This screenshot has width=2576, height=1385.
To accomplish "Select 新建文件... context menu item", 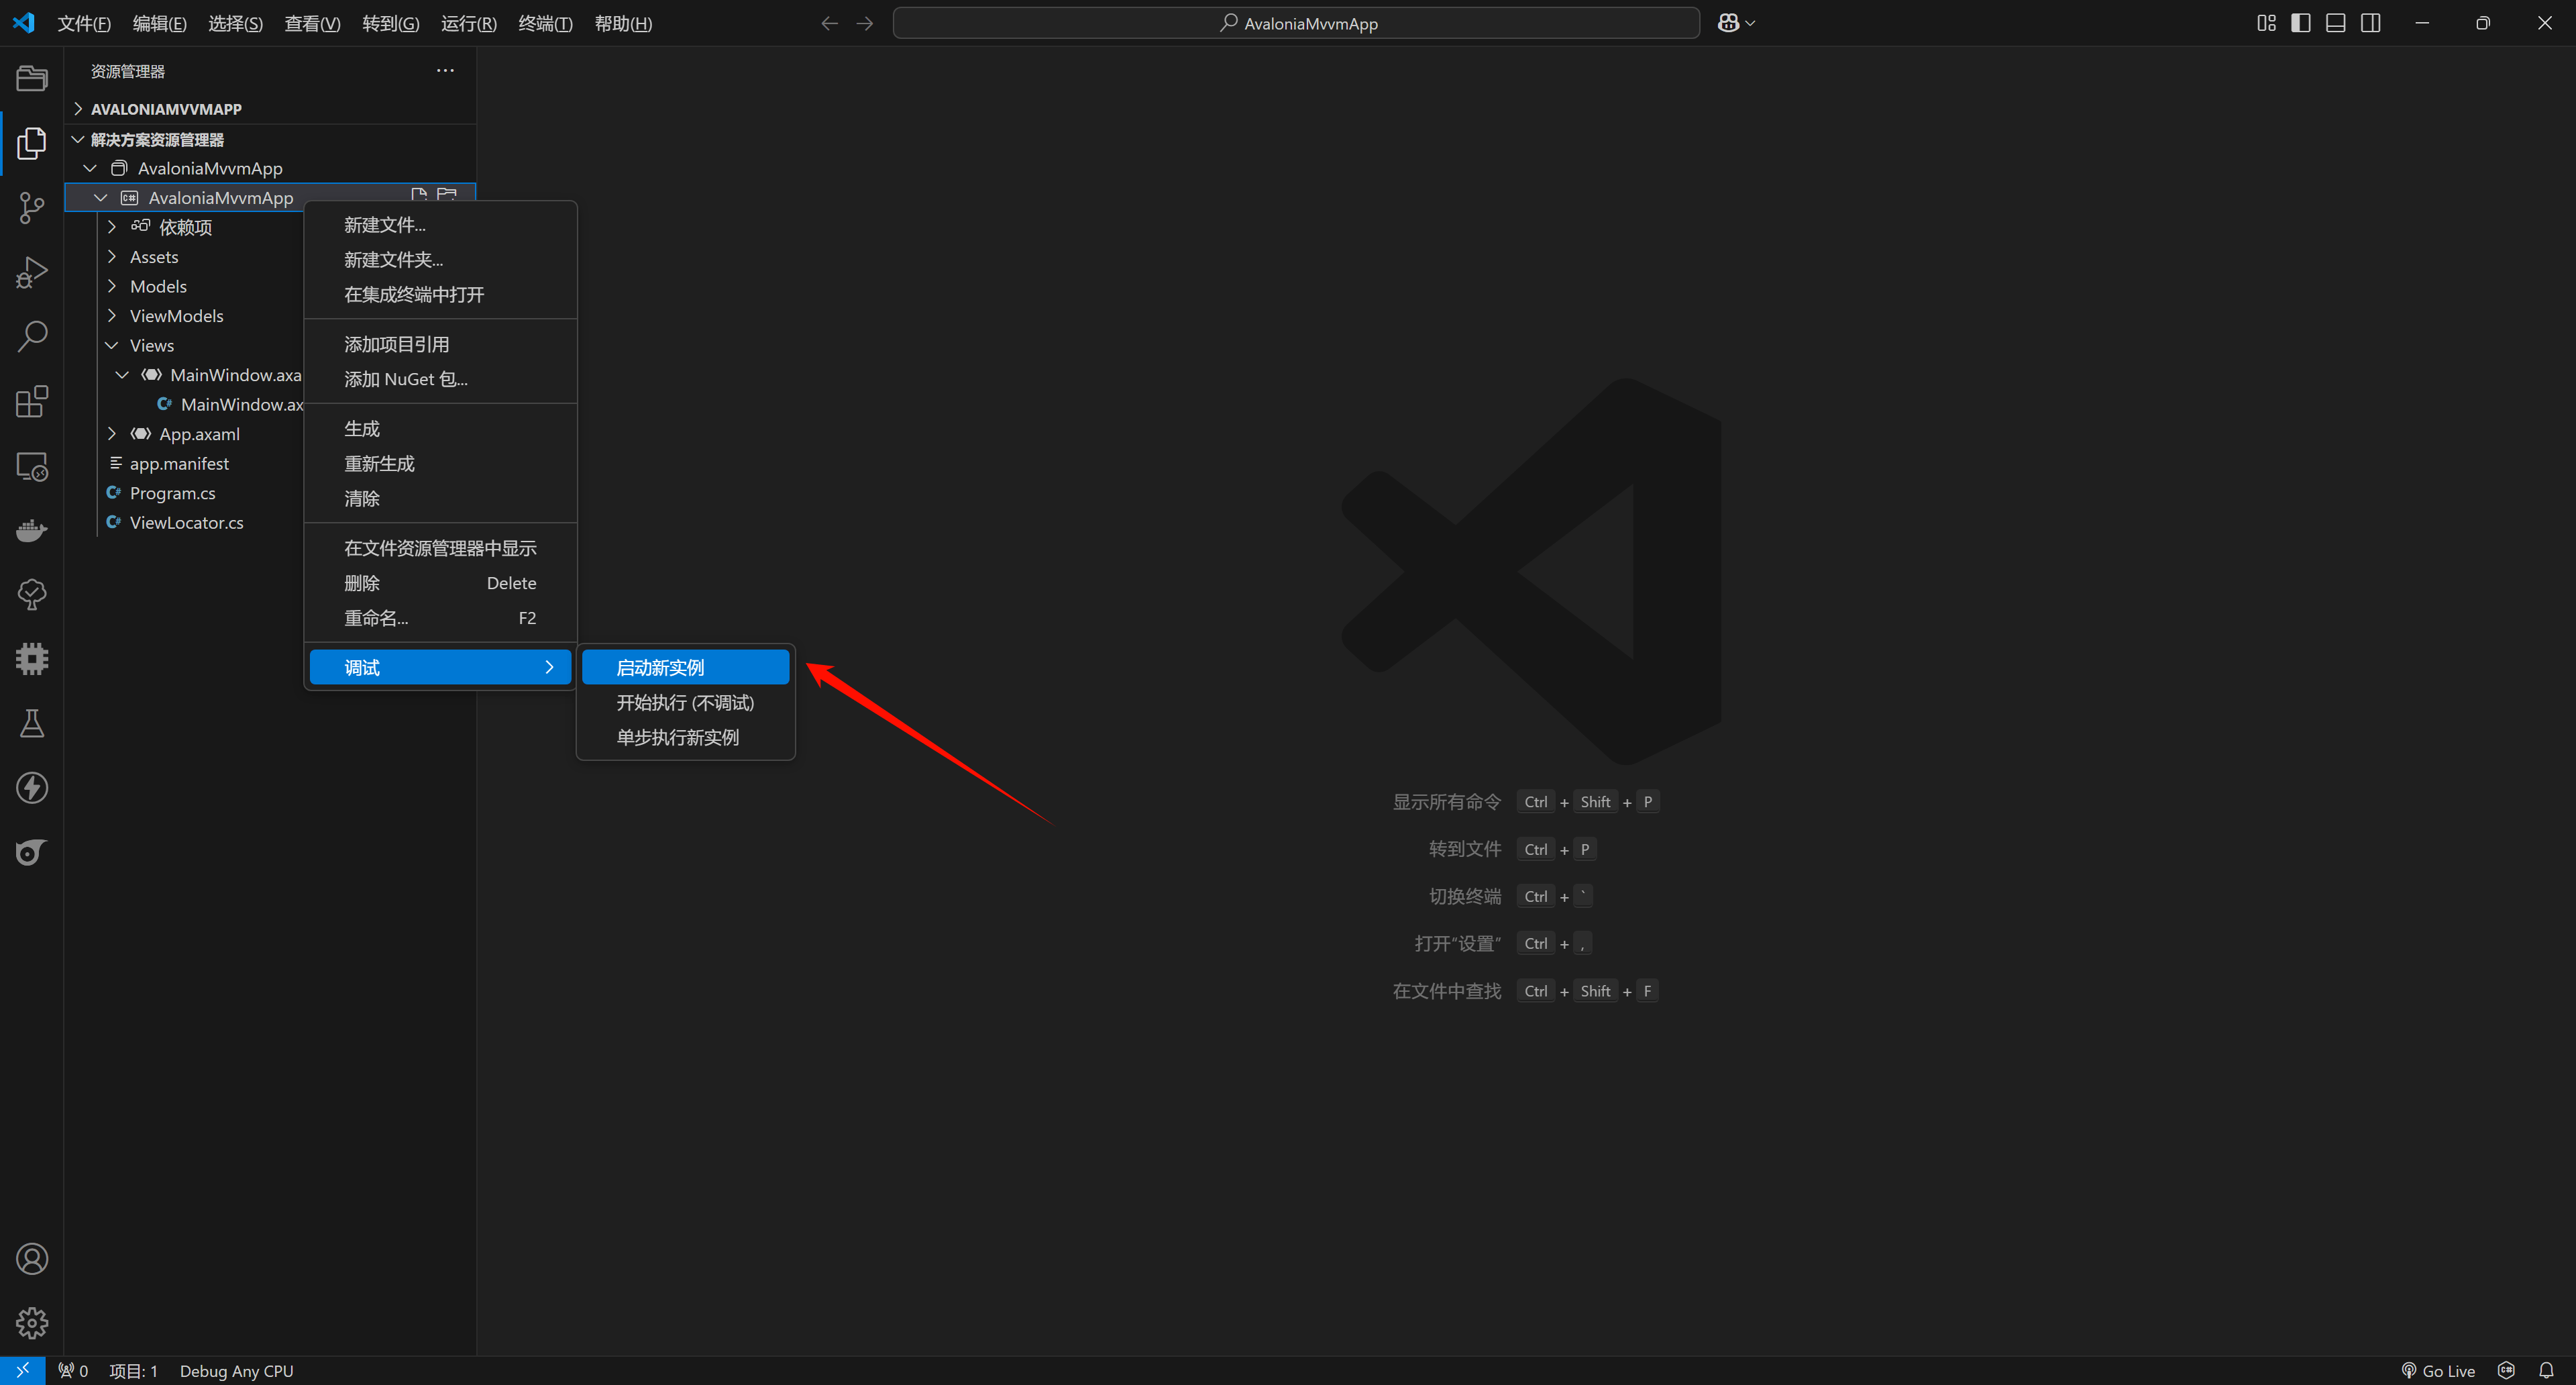I will 440,225.
